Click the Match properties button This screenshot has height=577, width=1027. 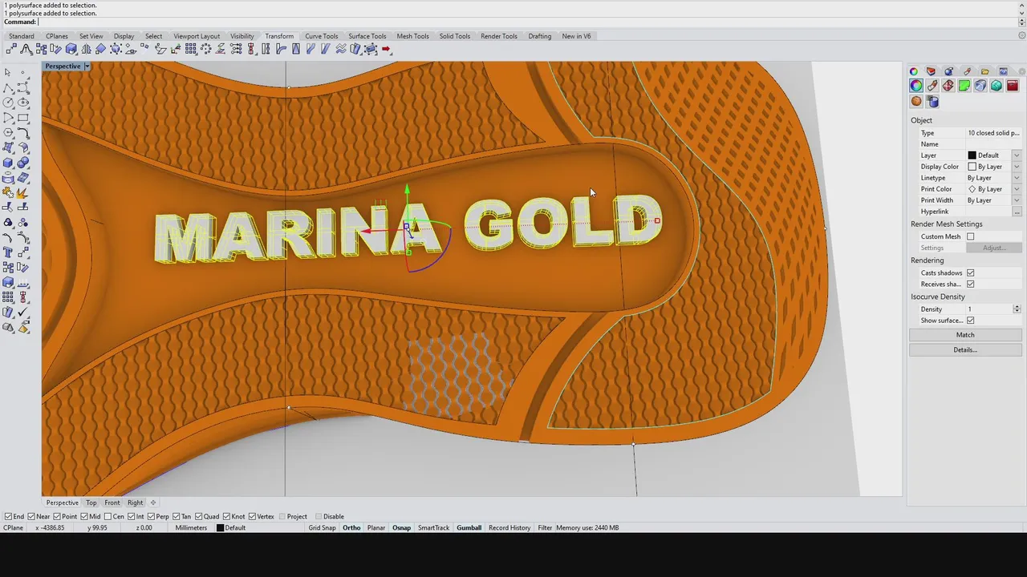point(965,335)
